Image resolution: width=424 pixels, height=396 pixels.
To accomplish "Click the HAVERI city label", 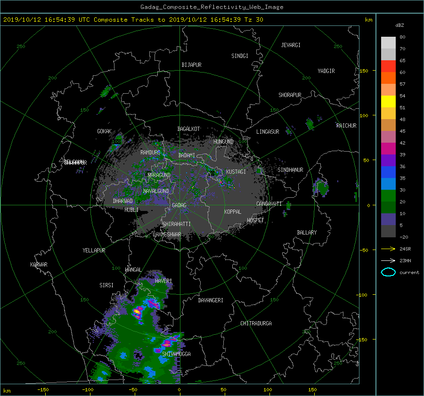I will [163, 281].
